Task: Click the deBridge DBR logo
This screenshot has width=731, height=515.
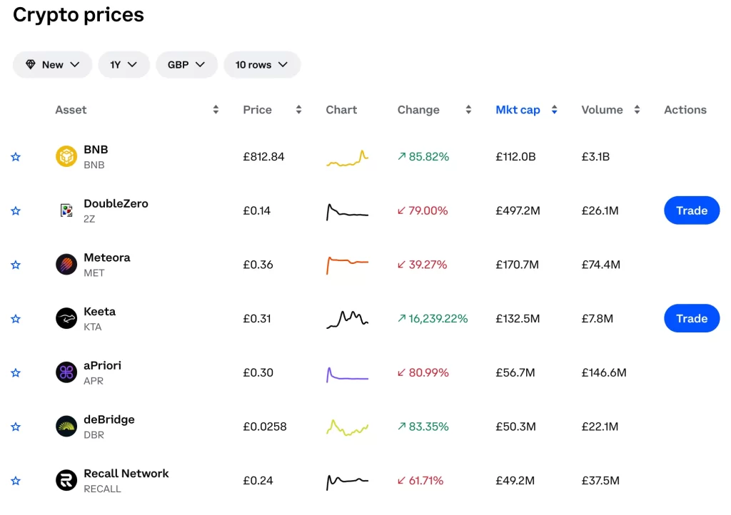Action: tap(66, 427)
